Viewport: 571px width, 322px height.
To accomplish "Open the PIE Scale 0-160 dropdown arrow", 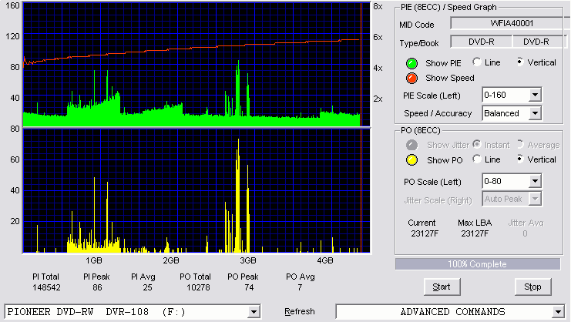I will pyautogui.click(x=535, y=96).
